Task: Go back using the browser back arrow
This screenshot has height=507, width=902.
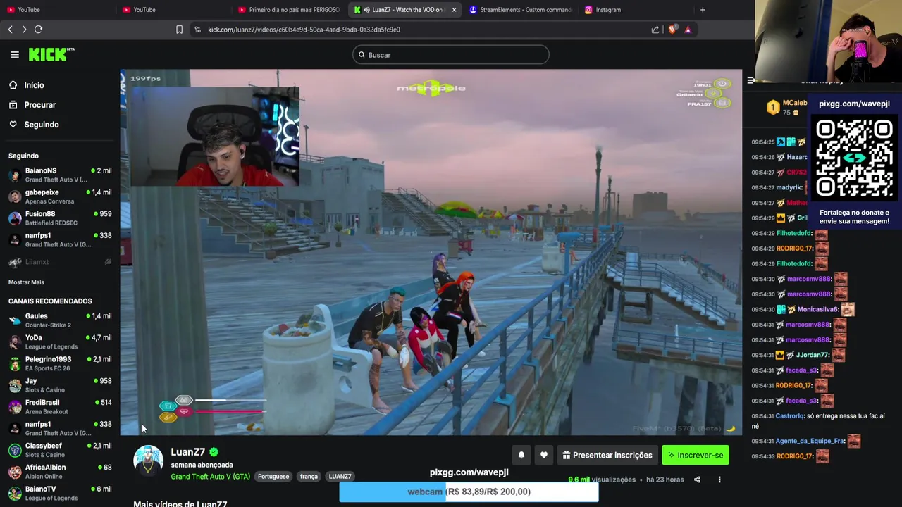Action: (x=10, y=30)
